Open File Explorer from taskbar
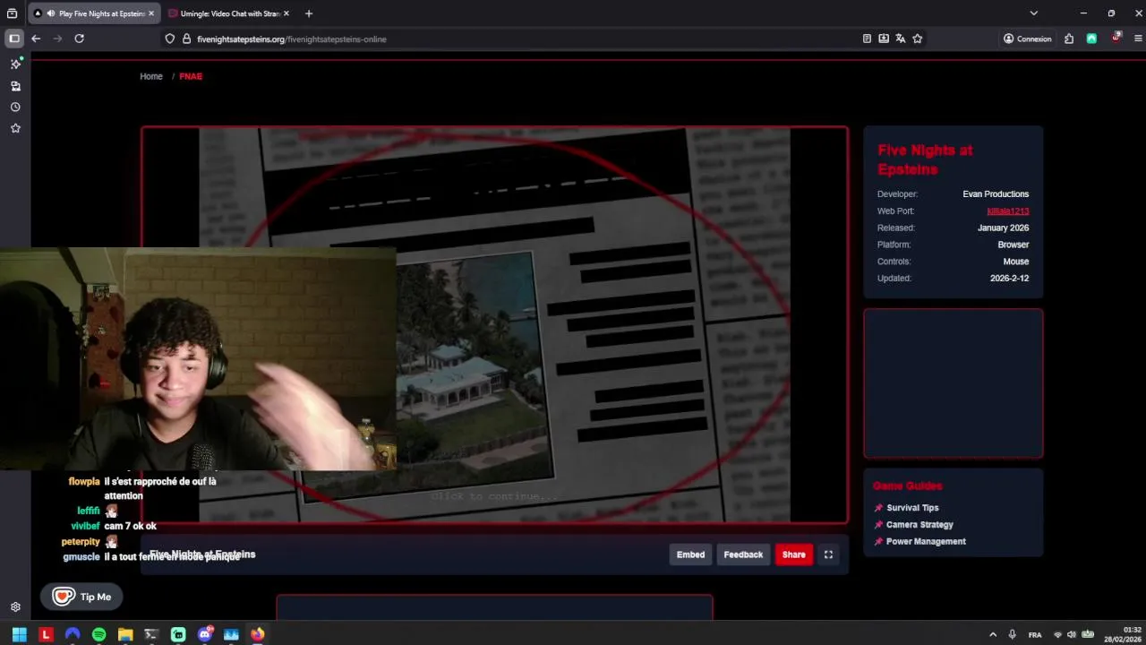1146x645 pixels. coord(125,634)
